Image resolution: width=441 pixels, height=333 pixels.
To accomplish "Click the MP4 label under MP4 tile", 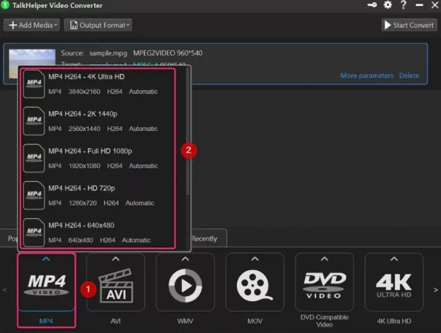I will (46, 321).
